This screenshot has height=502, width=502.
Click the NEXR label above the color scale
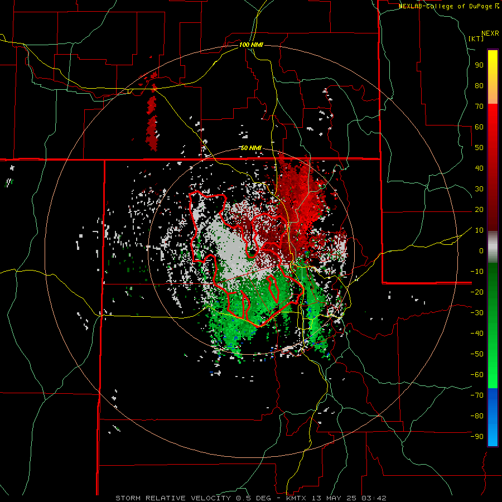point(490,33)
